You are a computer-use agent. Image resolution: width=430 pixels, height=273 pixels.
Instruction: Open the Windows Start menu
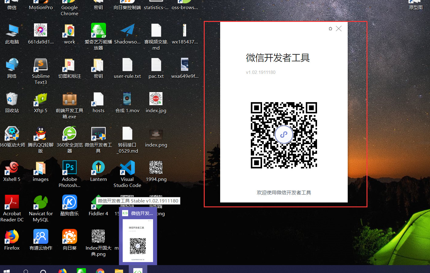6,271
